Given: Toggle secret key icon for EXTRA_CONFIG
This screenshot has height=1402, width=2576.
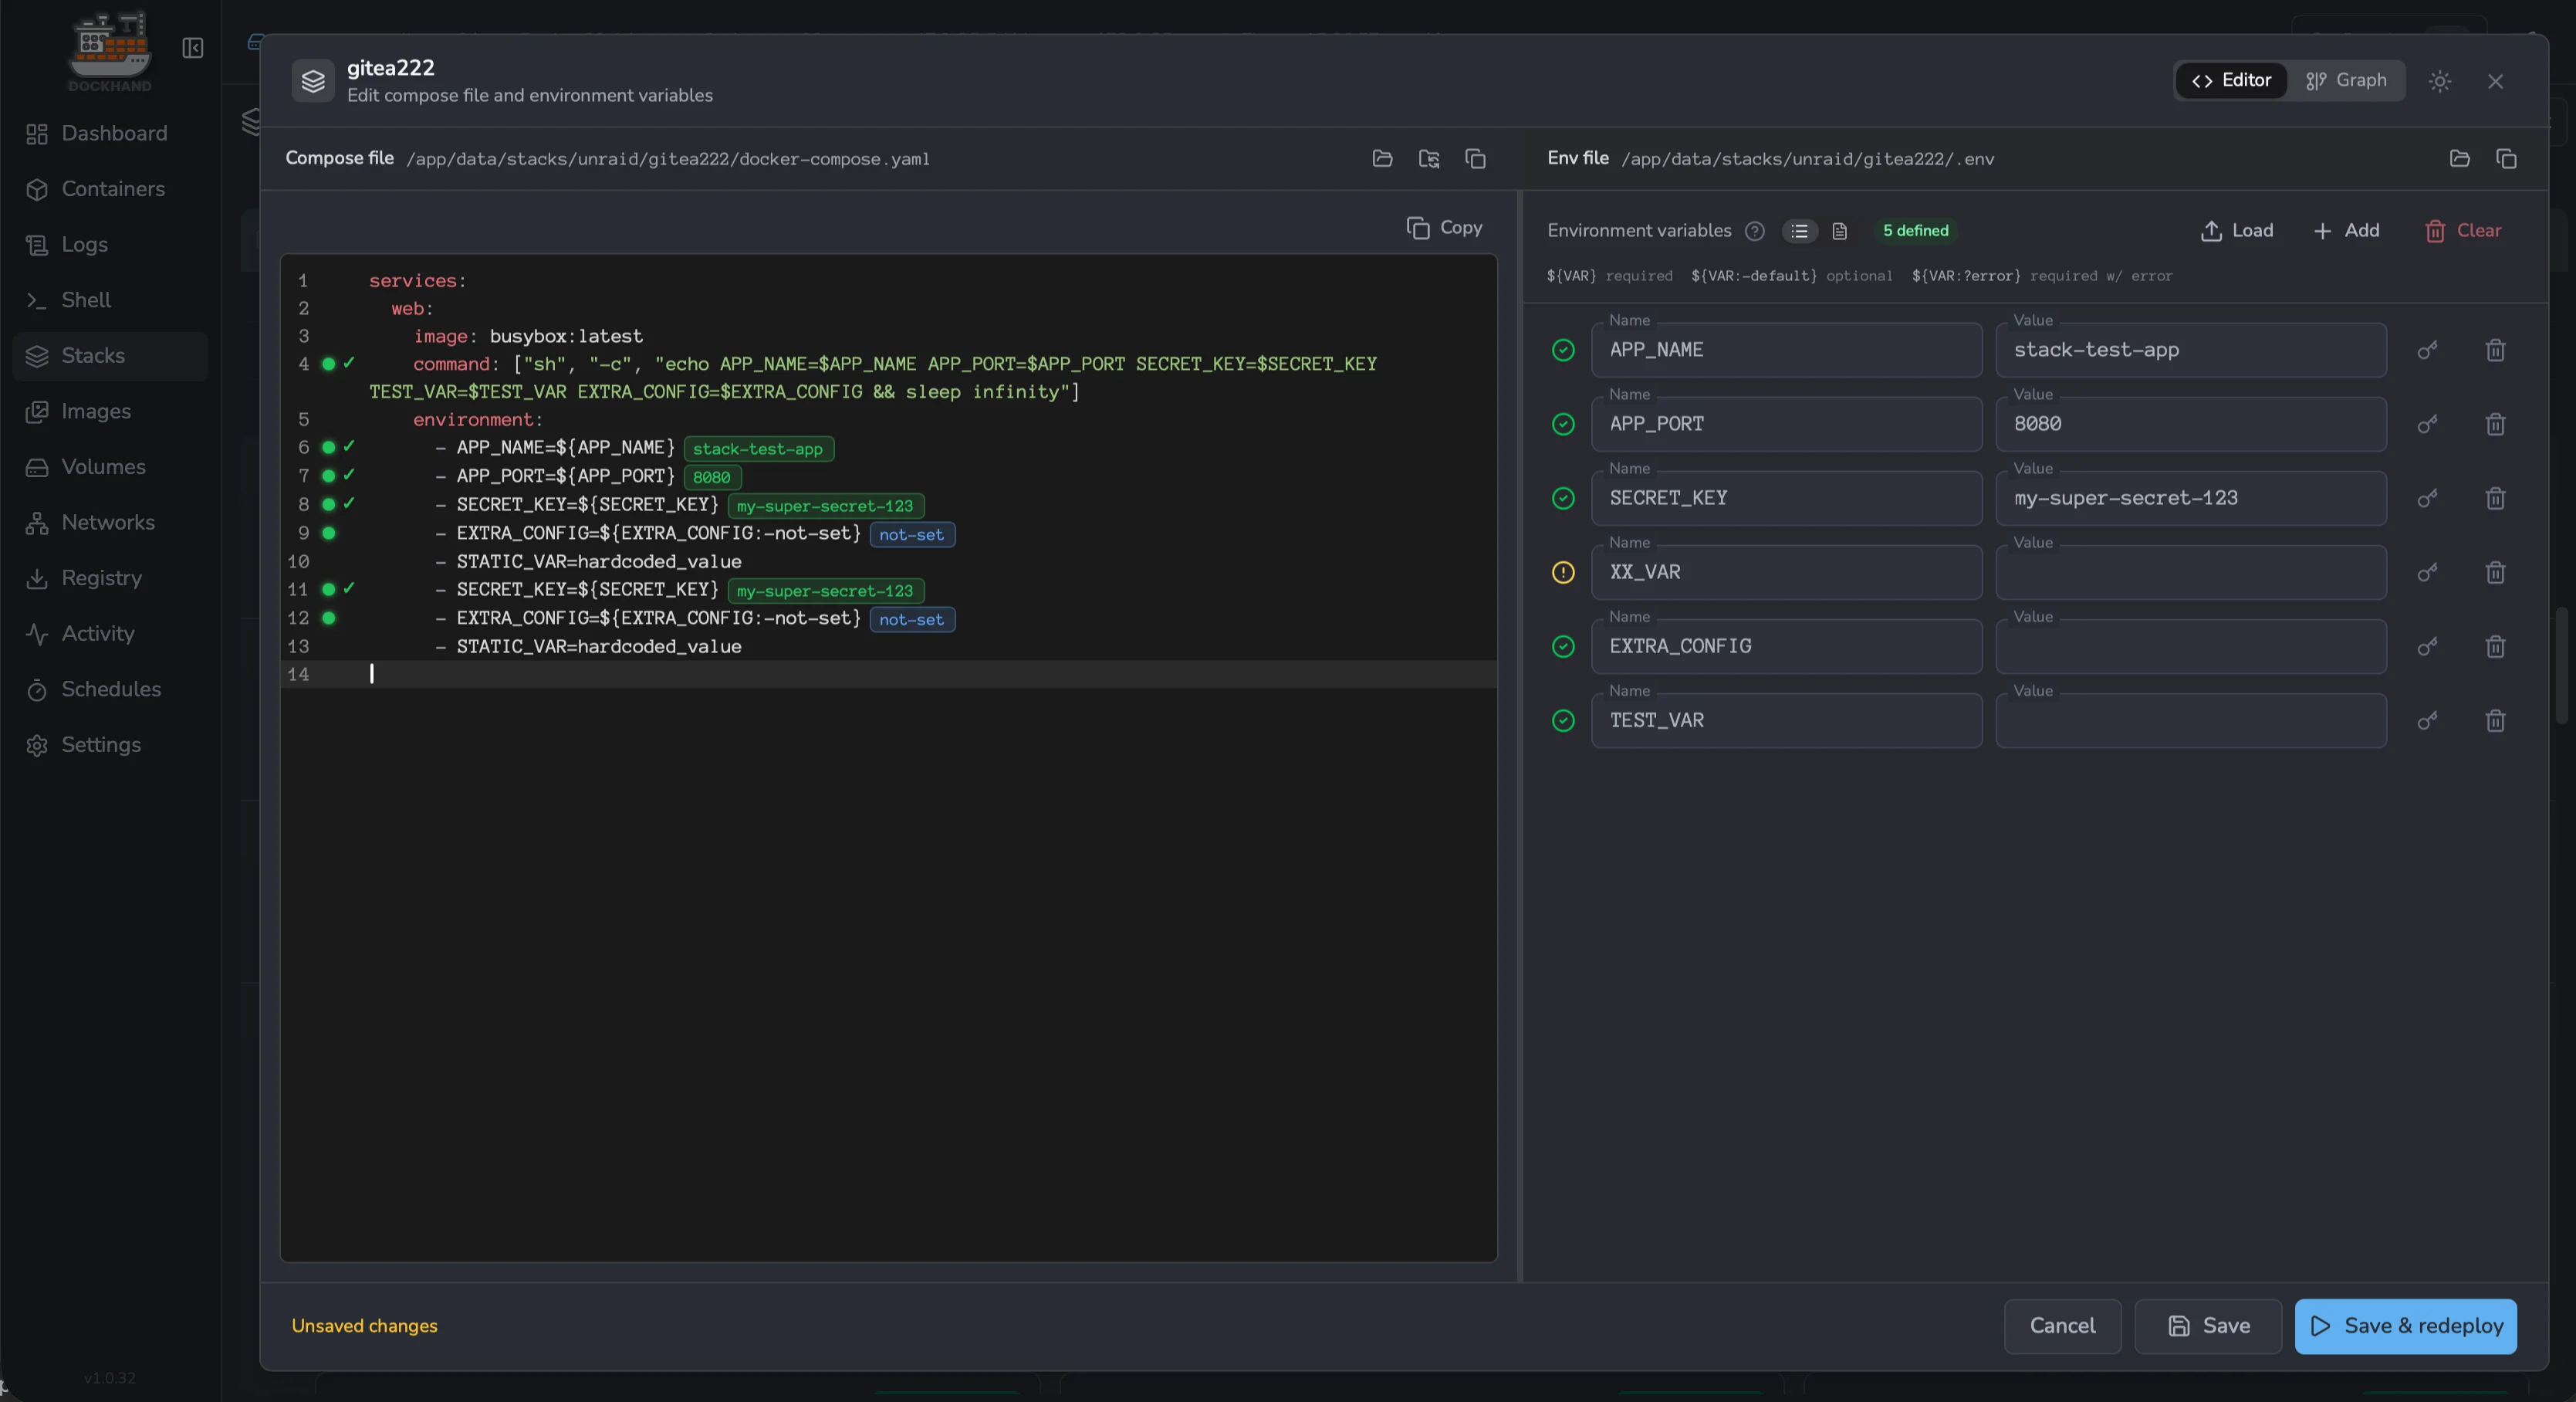Looking at the screenshot, I should pyautogui.click(x=2427, y=646).
